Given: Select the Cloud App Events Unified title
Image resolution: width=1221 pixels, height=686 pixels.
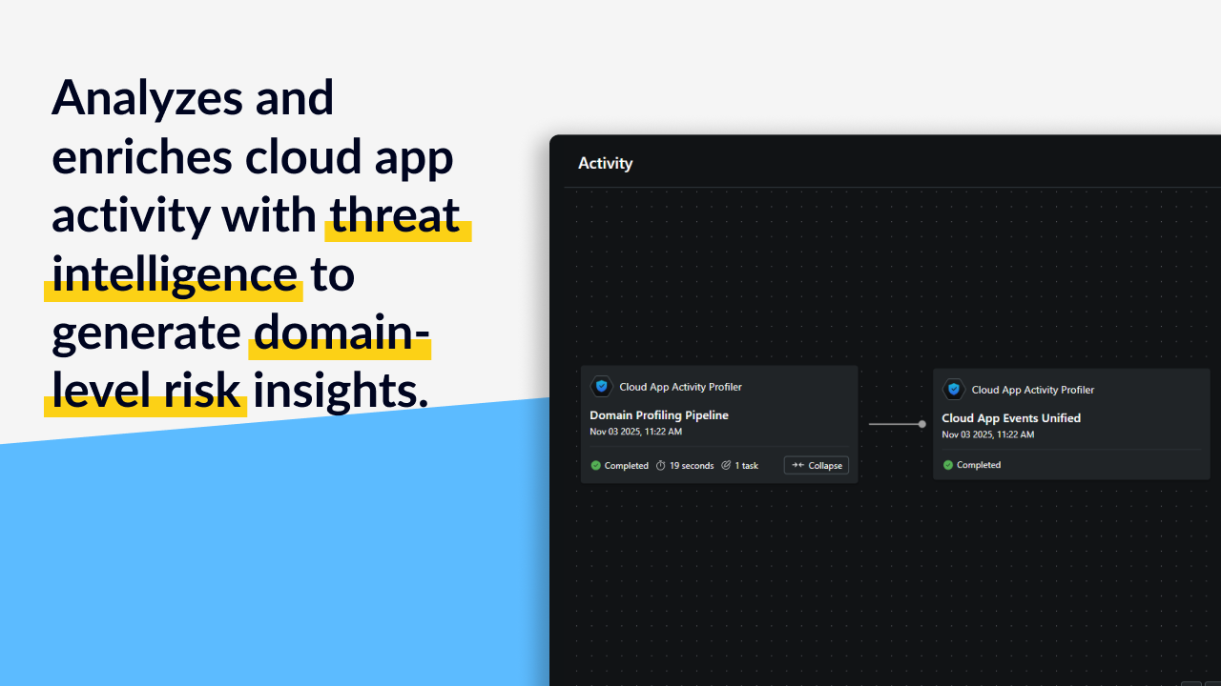Looking at the screenshot, I should pyautogui.click(x=1010, y=418).
